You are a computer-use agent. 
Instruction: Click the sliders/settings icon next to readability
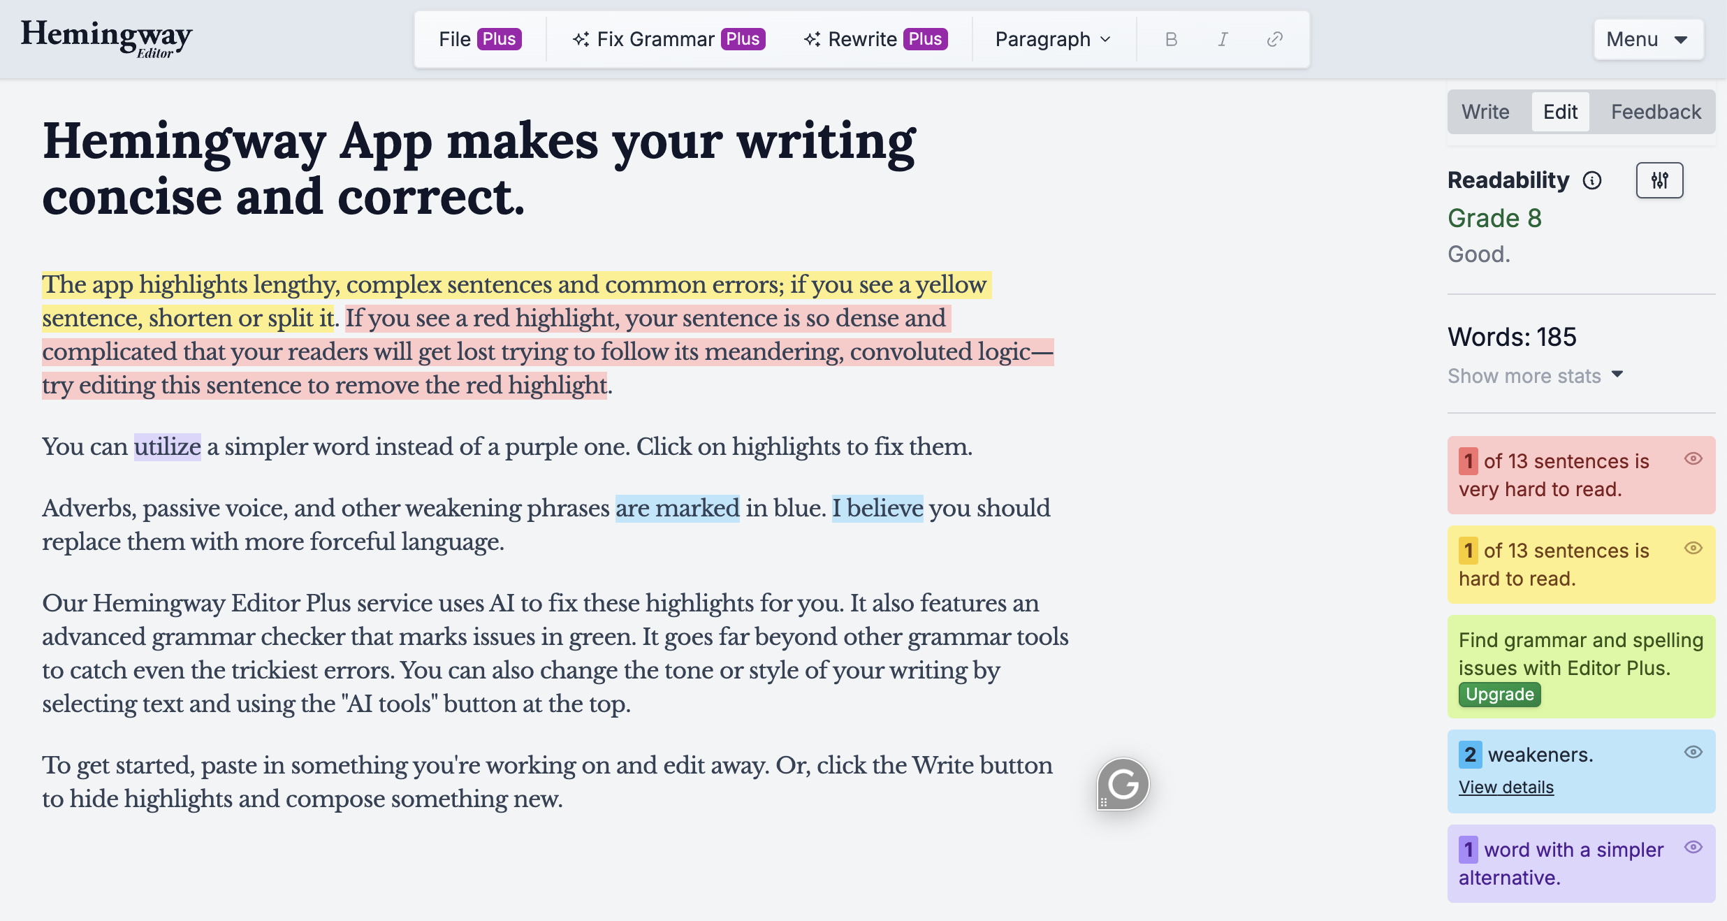coord(1660,180)
